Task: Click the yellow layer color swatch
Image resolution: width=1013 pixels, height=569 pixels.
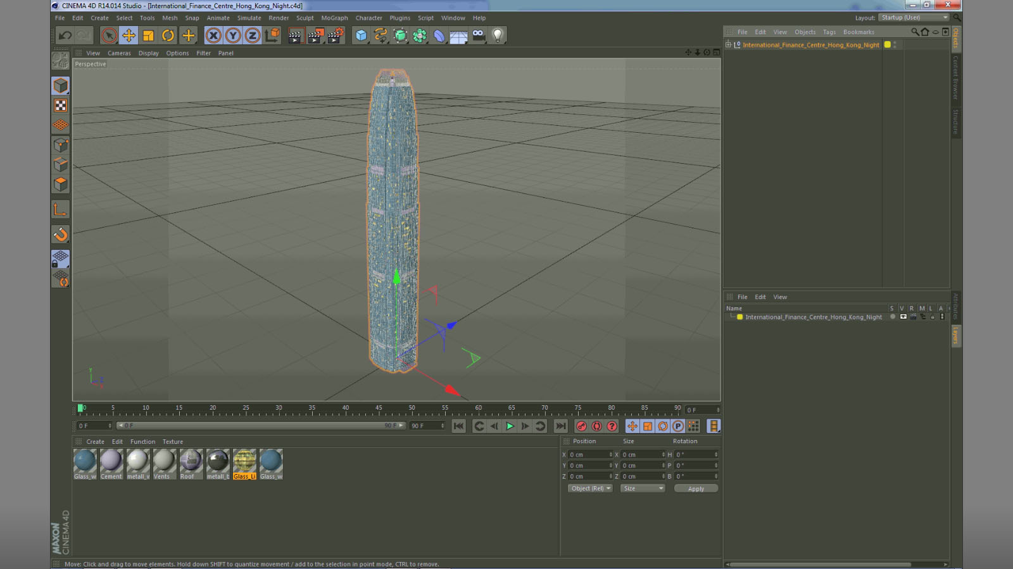Action: [739, 317]
